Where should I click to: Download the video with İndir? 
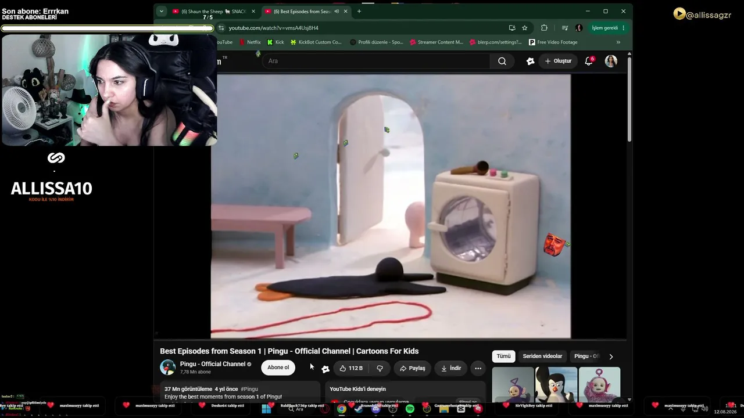[451, 368]
